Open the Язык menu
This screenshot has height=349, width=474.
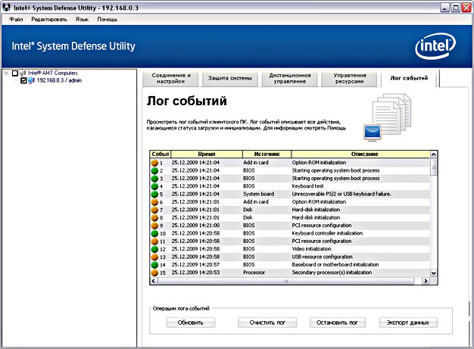[x=82, y=18]
